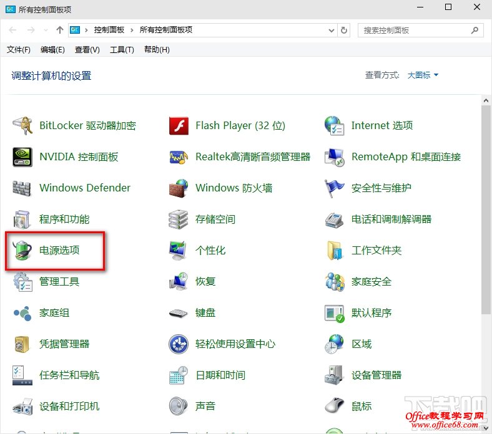Open the recent locations dropdown arrow
Image resolution: width=492 pixels, height=434 pixels.
[x=46, y=31]
